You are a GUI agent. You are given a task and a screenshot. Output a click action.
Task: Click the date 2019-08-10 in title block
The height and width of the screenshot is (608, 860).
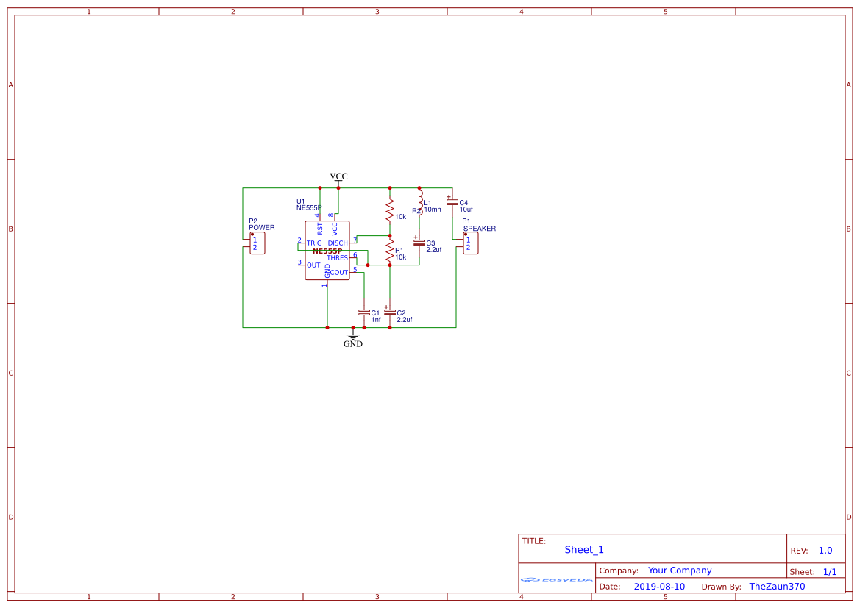[661, 586]
